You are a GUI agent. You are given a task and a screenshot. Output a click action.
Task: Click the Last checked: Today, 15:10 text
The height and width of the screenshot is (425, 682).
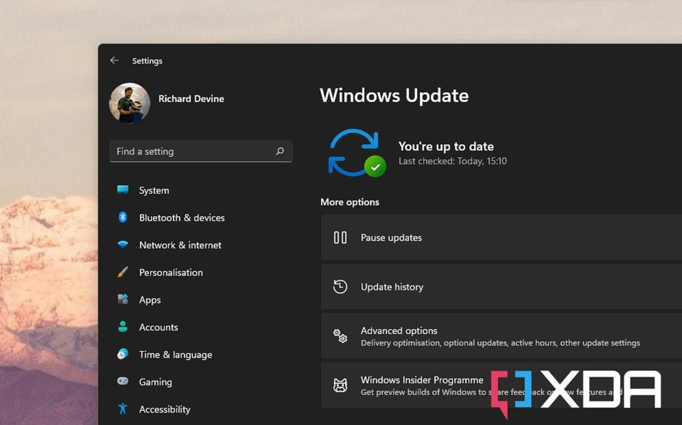point(453,161)
